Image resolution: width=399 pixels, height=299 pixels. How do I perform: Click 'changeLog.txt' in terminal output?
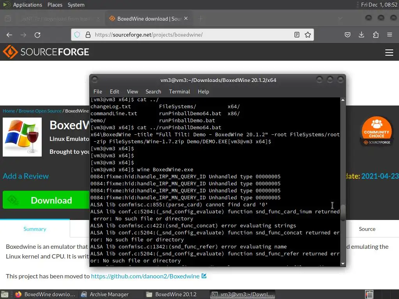[x=111, y=107]
